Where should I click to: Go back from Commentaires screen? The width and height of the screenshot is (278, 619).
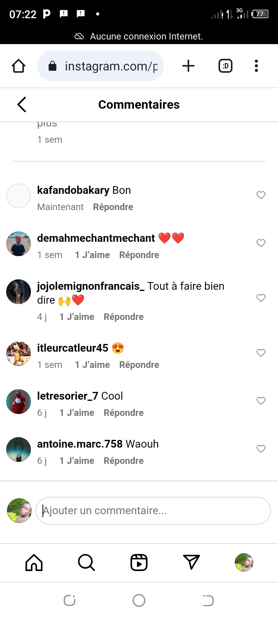point(22,104)
